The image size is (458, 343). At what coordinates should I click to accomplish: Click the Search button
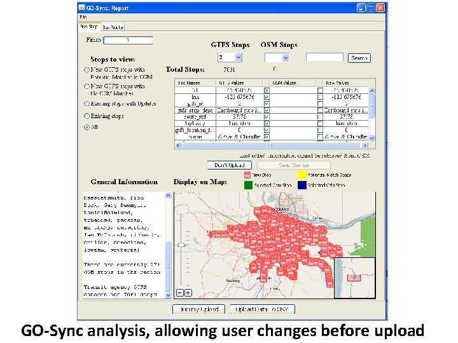coord(359,58)
